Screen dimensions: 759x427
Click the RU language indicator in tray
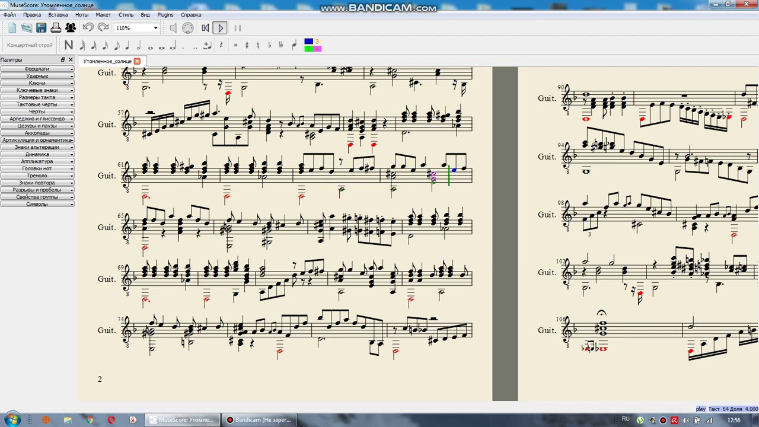point(626,419)
